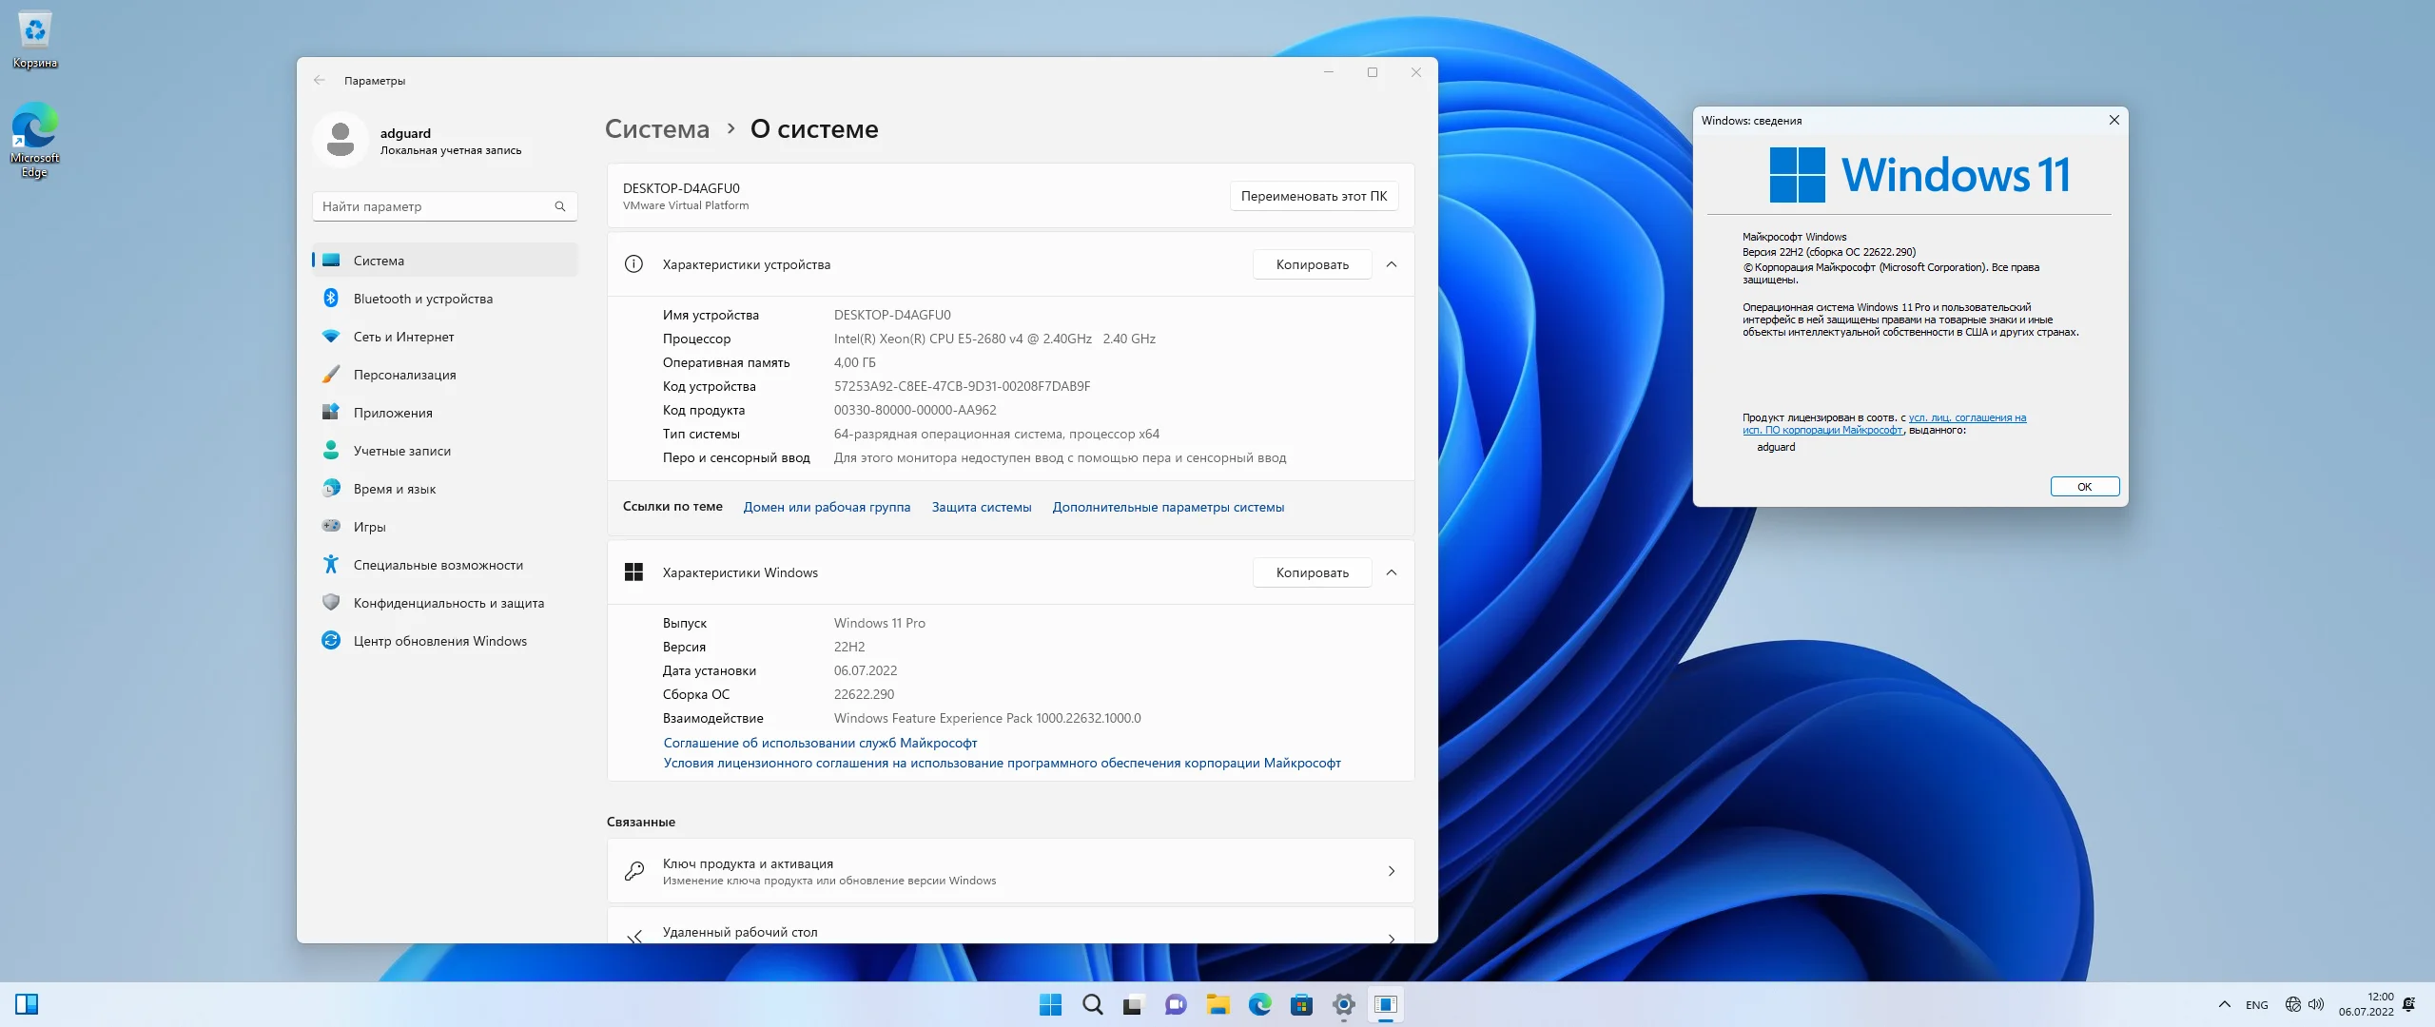The image size is (2435, 1027).
Task: Switch to Время и язык category
Action: pyautogui.click(x=394, y=489)
